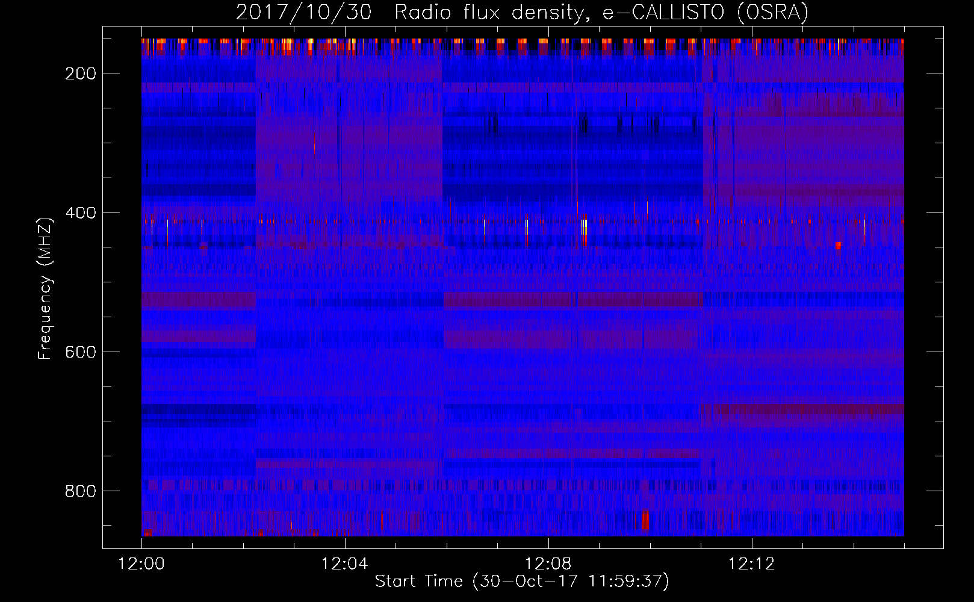The height and width of the screenshot is (602, 974).
Task: Click the 12:00 time tick label
Action: click(x=141, y=563)
